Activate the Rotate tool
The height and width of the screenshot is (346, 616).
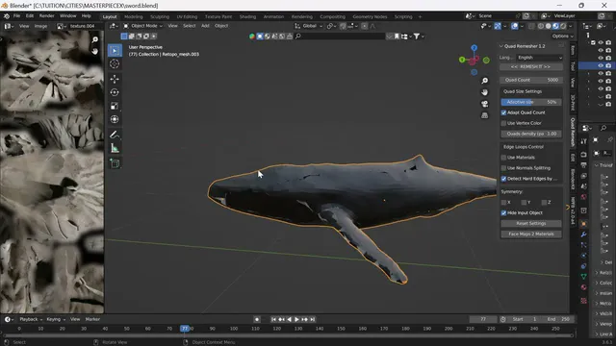115,92
